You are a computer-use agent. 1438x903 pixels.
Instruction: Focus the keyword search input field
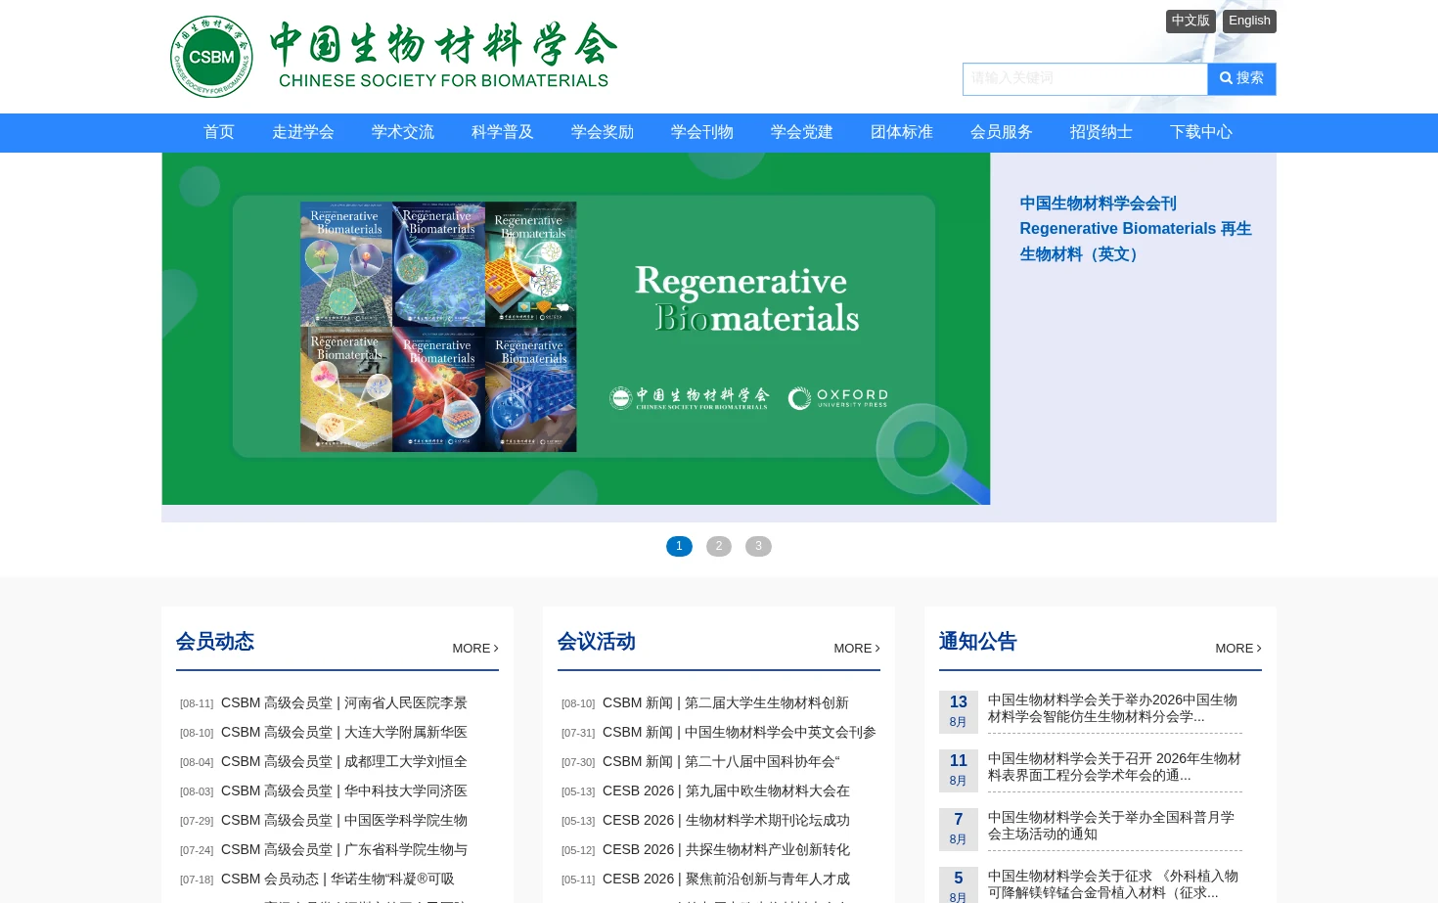click(x=1085, y=79)
